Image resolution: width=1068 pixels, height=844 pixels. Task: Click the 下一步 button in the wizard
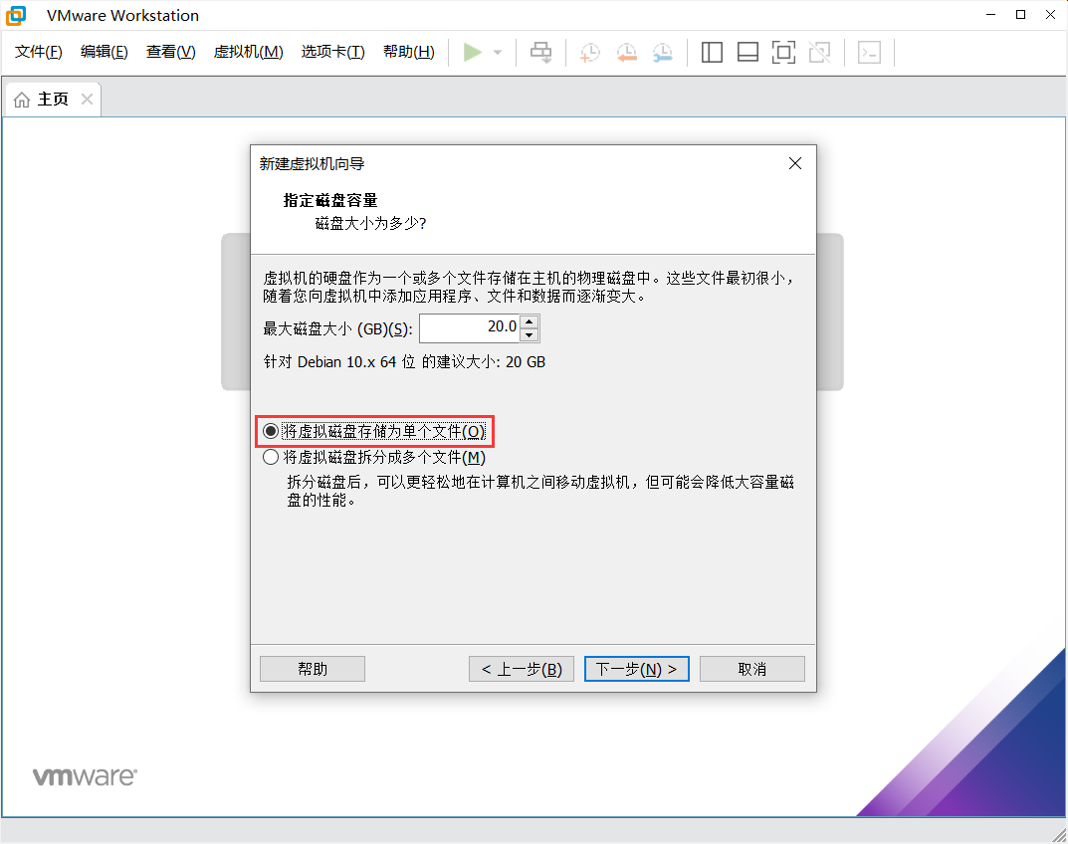636,668
